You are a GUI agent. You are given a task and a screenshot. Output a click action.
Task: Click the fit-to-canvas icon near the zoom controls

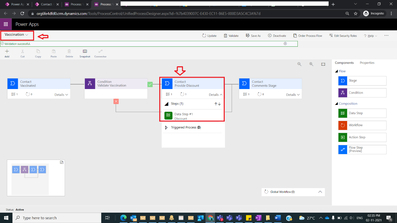pos(323,64)
